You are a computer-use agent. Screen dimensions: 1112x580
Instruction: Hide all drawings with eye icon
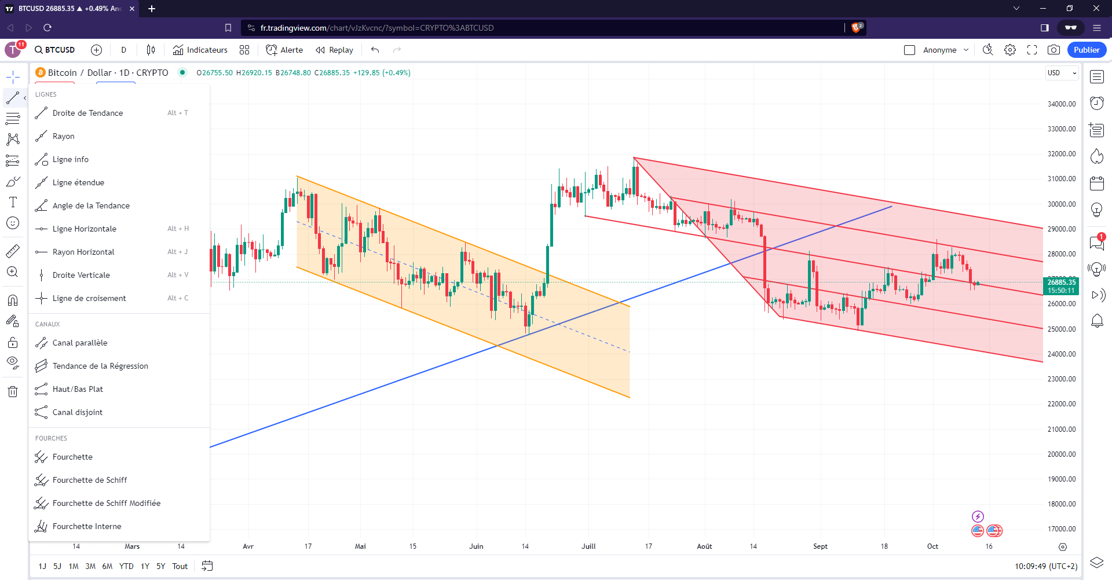pyautogui.click(x=13, y=362)
